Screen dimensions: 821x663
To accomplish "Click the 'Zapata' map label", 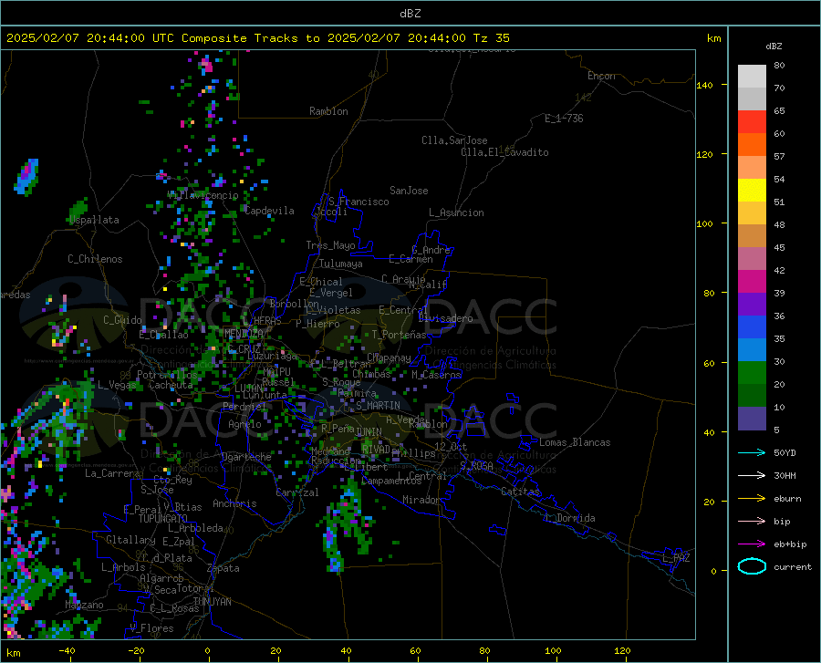I will click(x=223, y=568).
